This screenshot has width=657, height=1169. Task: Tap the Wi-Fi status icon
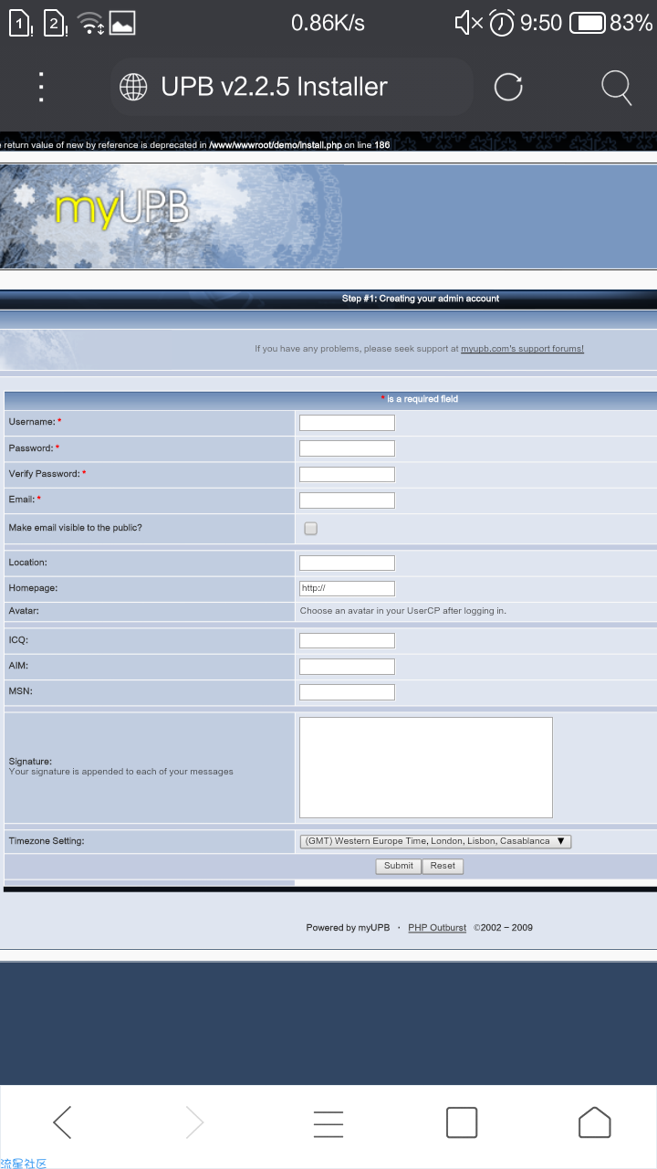[90, 24]
